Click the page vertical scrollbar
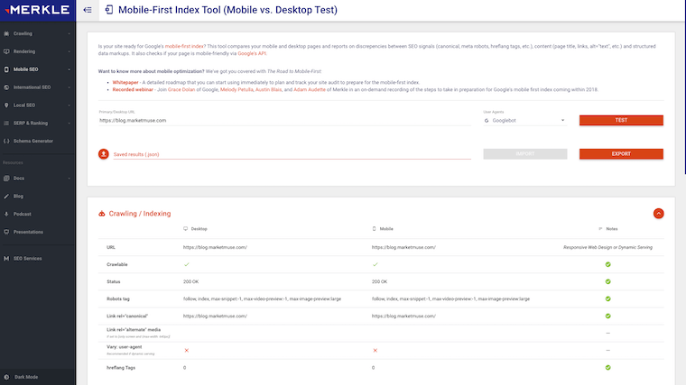The image size is (686, 385). pos(685,87)
